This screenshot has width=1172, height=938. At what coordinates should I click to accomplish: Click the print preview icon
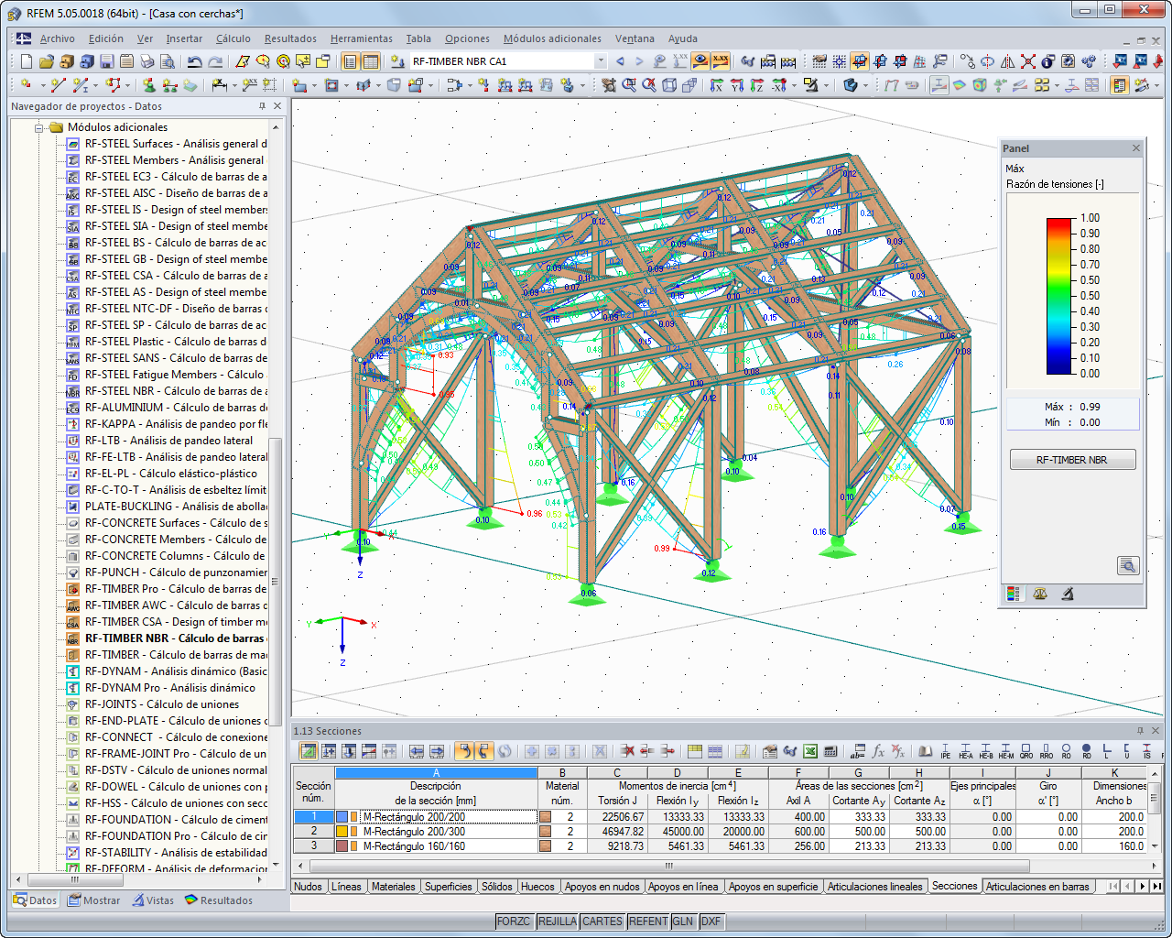point(167,61)
